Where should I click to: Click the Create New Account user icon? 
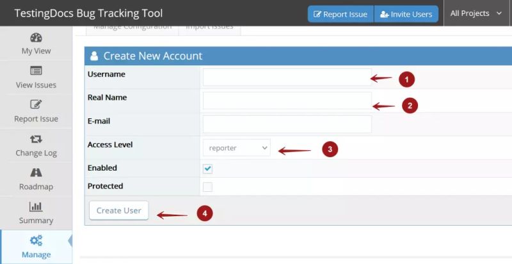click(x=94, y=56)
